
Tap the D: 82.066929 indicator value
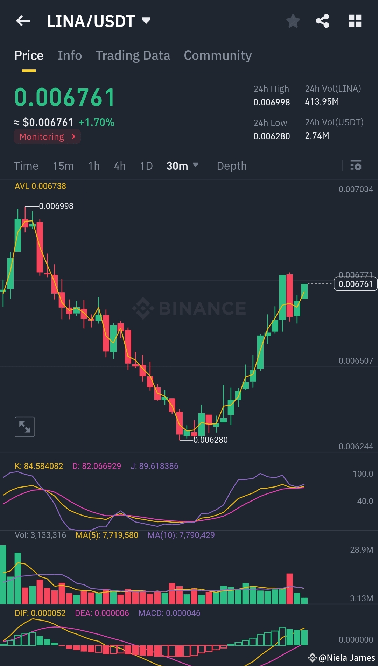[x=97, y=466]
